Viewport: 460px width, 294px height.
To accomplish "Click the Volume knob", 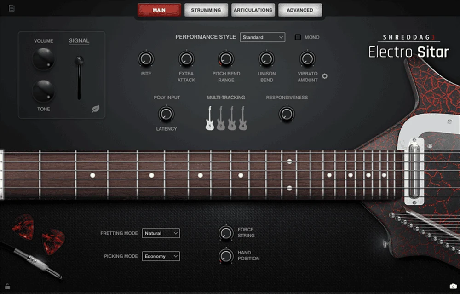I will coord(43,59).
